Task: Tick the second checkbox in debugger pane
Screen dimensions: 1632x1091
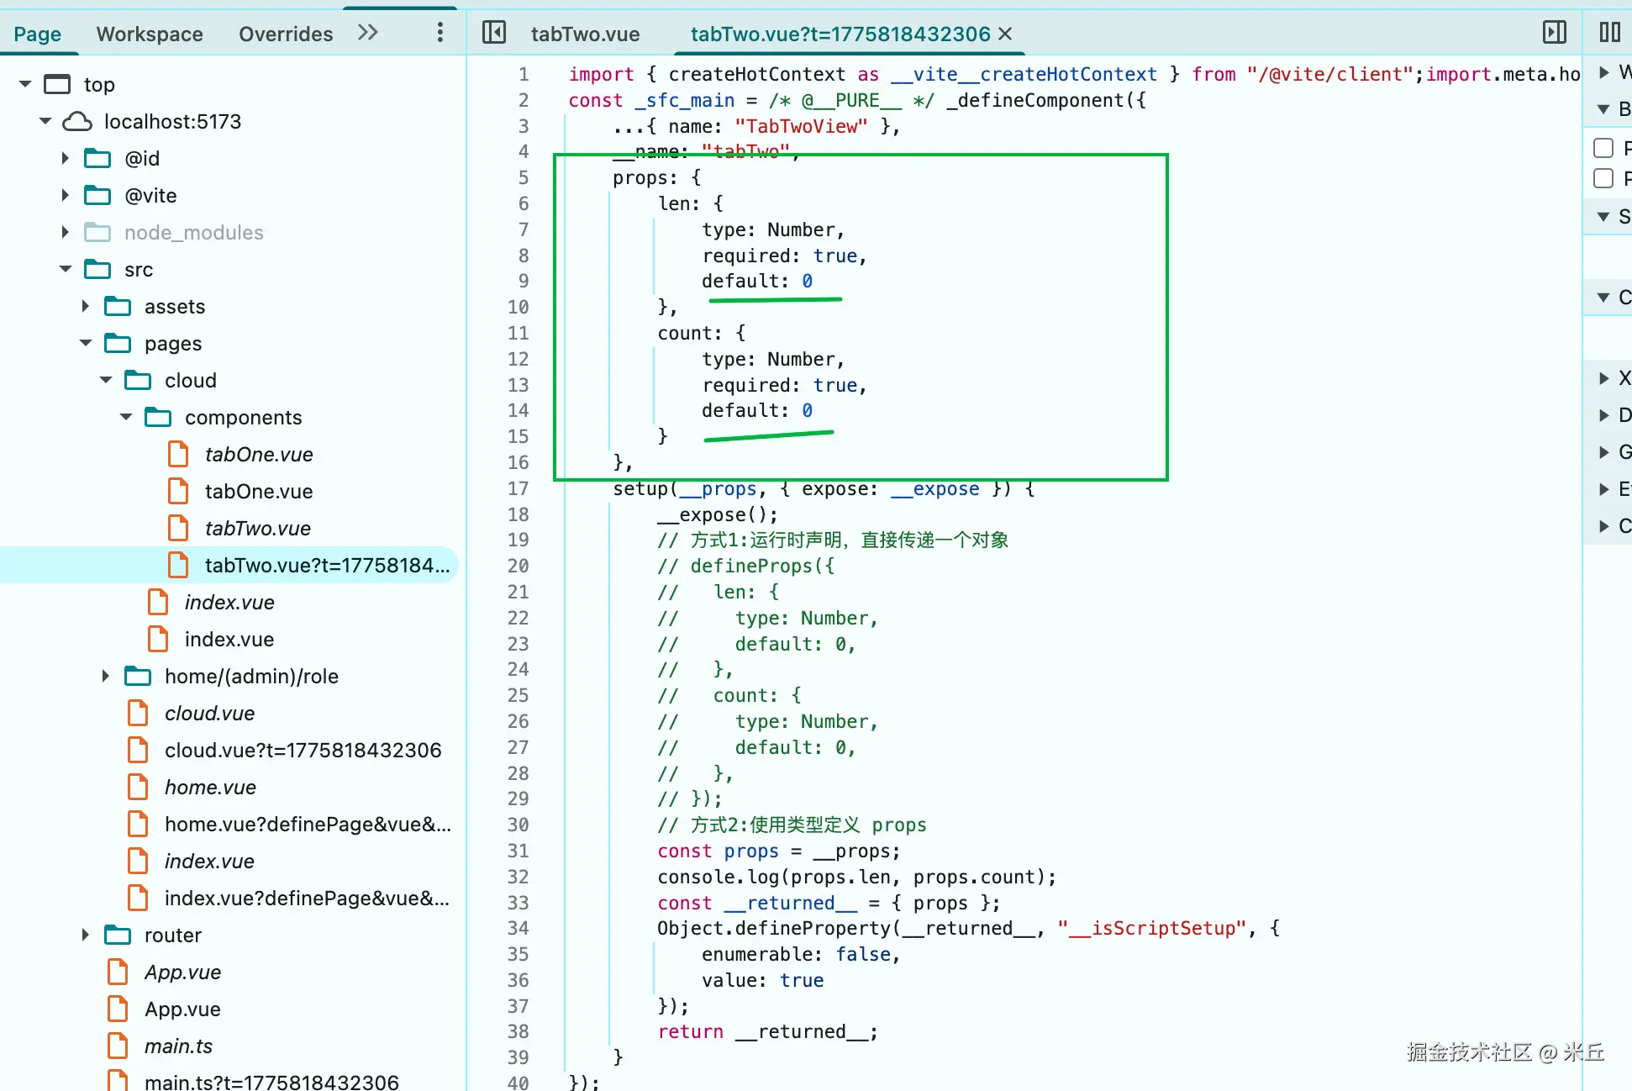Action: point(1603,179)
